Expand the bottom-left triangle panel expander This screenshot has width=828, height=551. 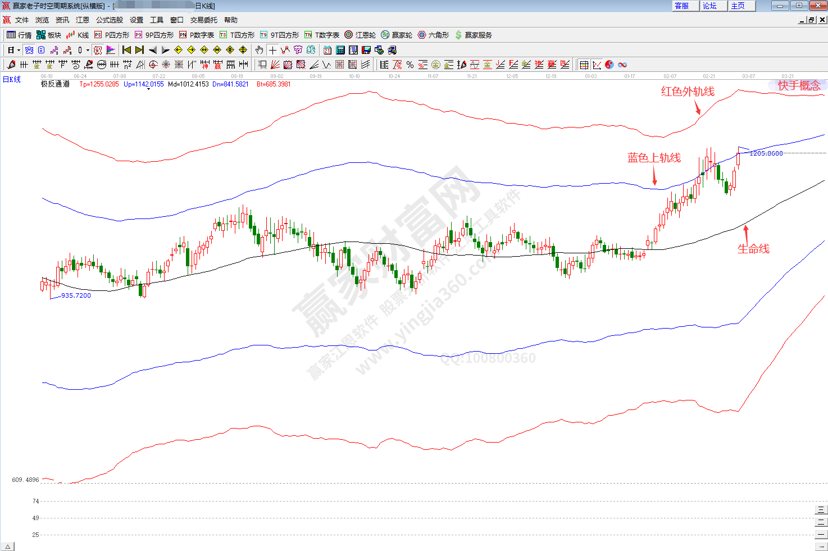(x=7, y=547)
